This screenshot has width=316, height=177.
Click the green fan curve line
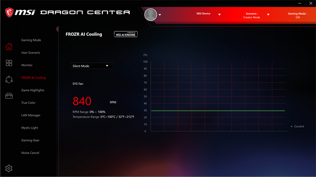(218, 111)
